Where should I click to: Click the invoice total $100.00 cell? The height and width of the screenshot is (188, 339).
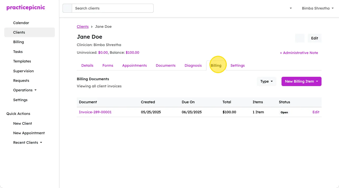tap(229, 112)
